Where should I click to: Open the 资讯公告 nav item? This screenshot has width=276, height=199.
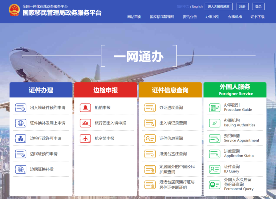point(190,17)
